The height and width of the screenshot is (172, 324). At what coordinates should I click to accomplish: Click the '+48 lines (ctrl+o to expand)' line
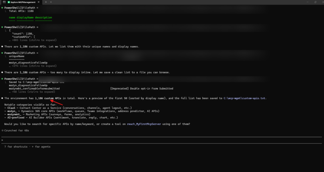(x=32, y=92)
